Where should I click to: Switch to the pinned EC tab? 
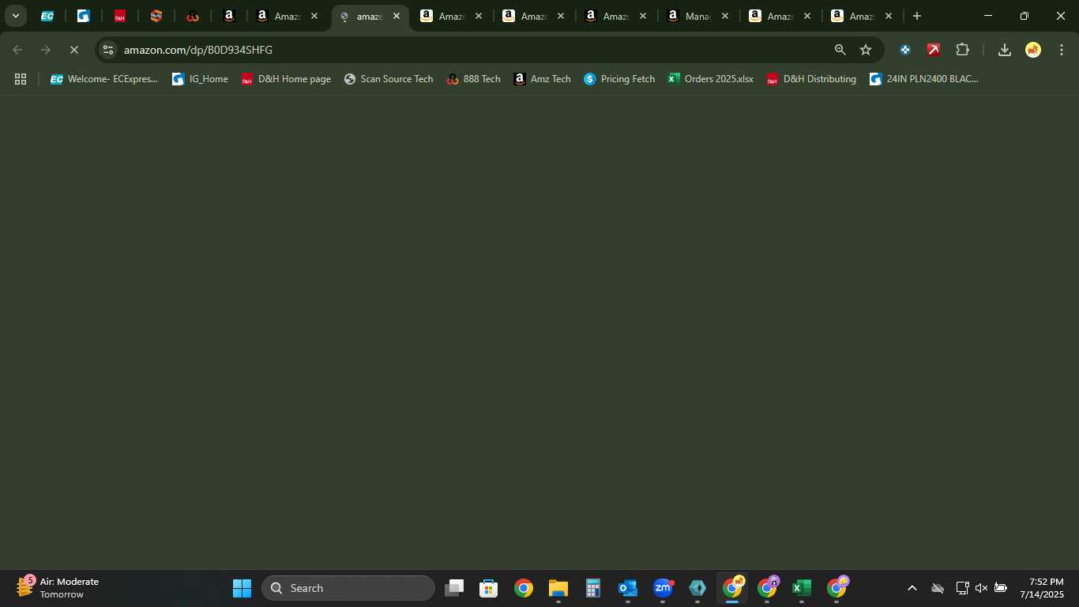coord(47,16)
